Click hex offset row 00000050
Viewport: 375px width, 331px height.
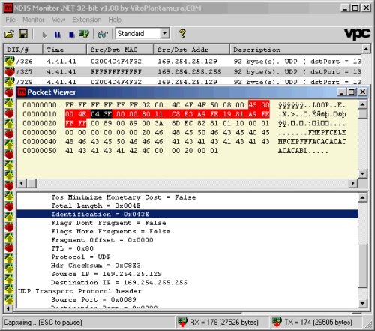click(40, 151)
